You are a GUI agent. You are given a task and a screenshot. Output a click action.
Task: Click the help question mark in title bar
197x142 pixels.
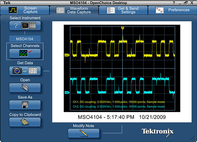coord(174,3)
